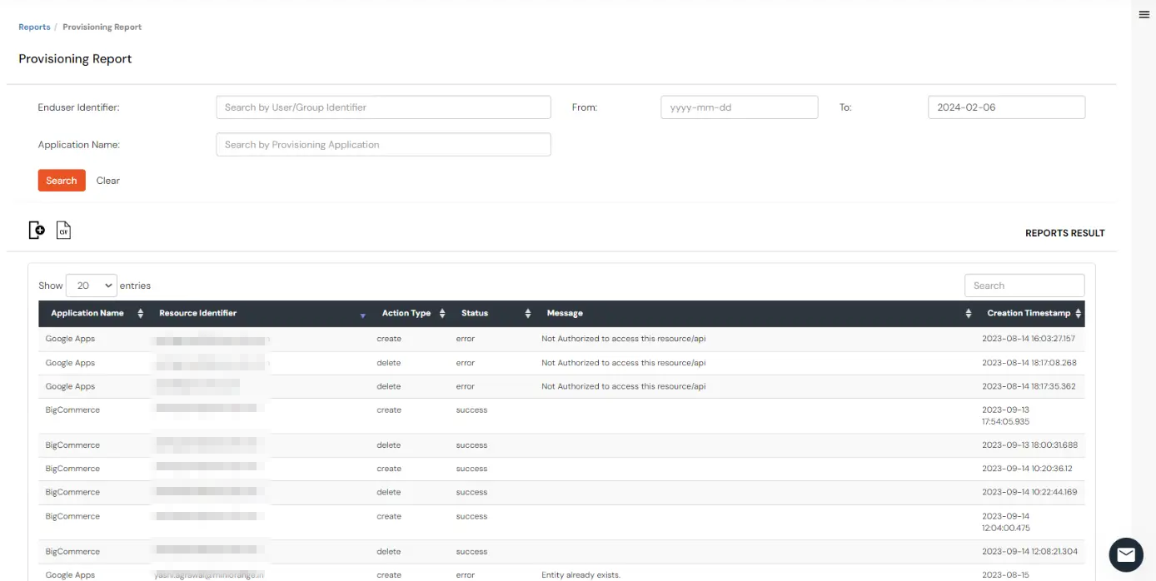Click the Application Name search field
The image size is (1156, 581).
click(383, 144)
